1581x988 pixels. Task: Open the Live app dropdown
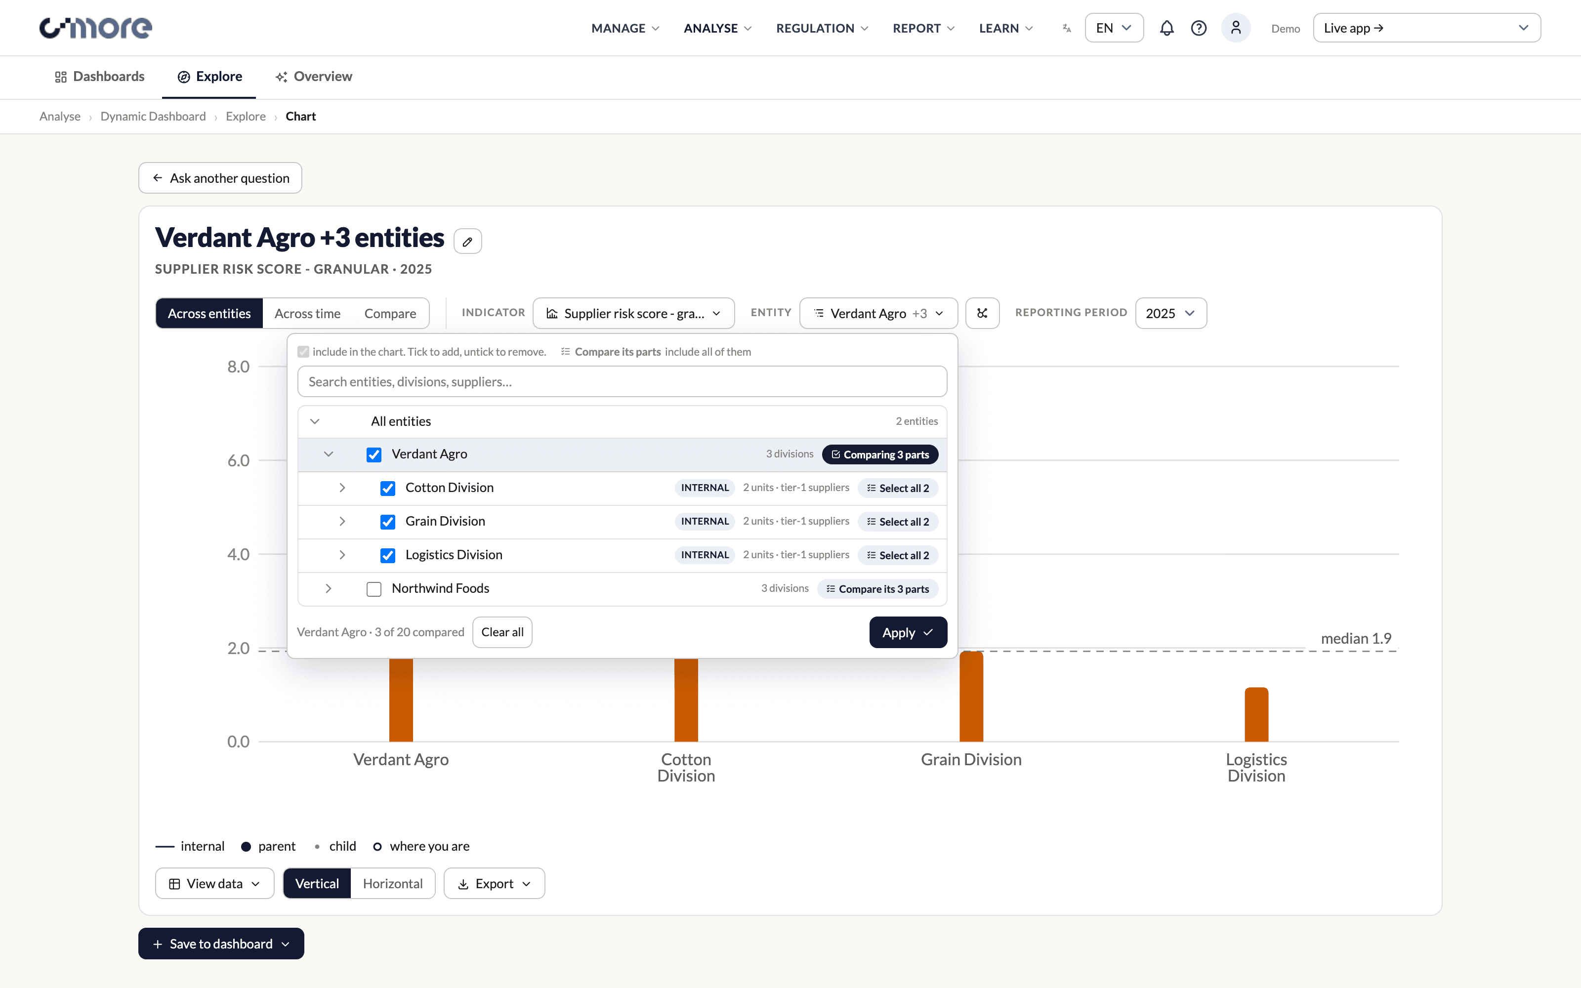1427,28
